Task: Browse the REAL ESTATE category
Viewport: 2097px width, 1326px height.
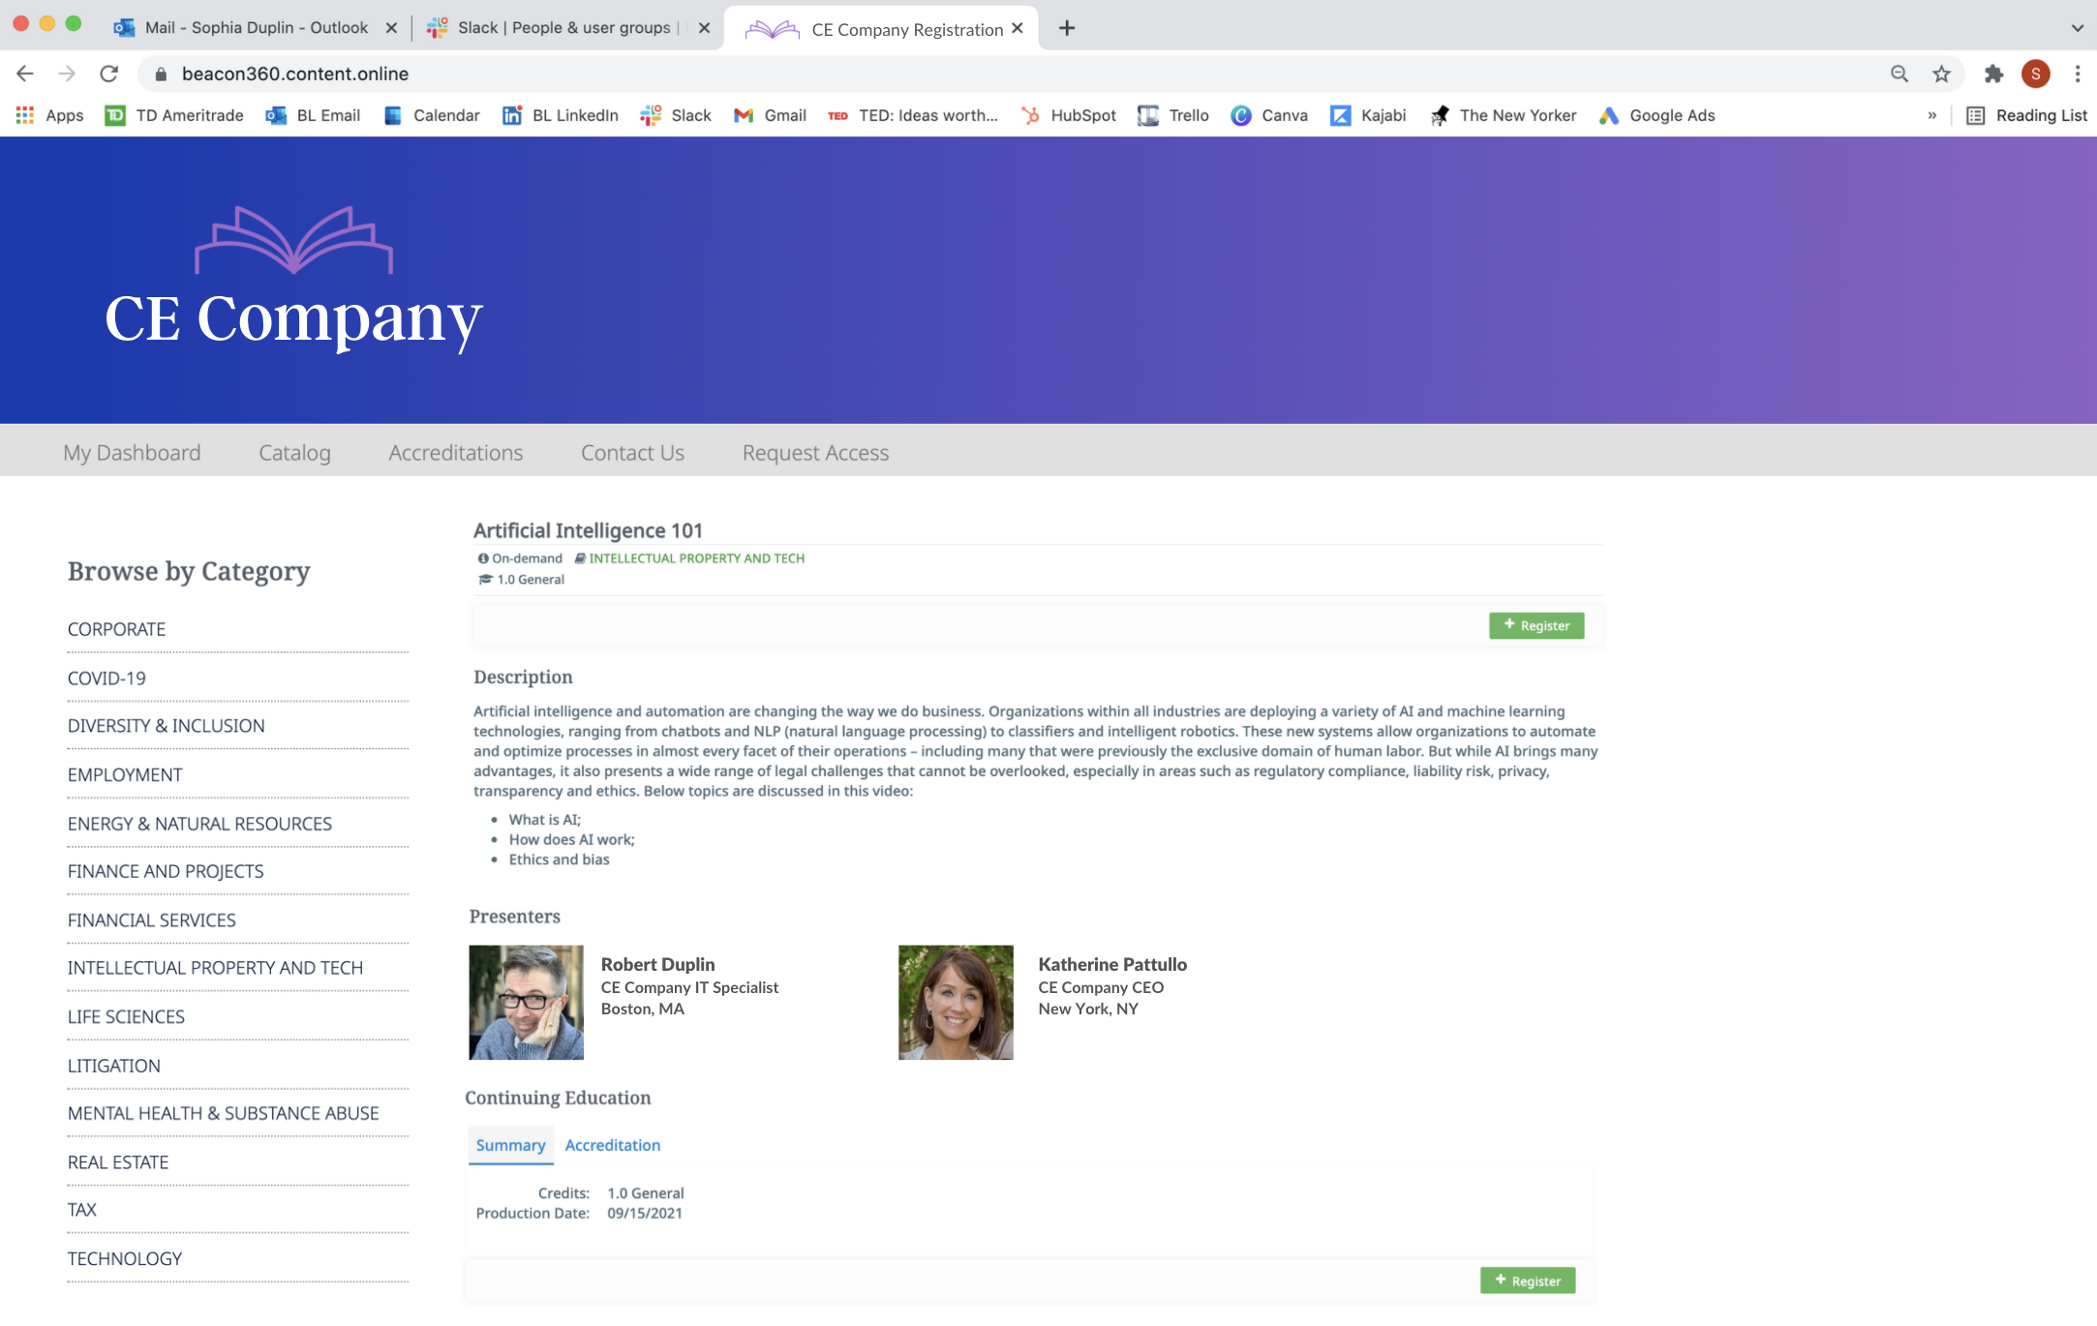Action: 118,1161
